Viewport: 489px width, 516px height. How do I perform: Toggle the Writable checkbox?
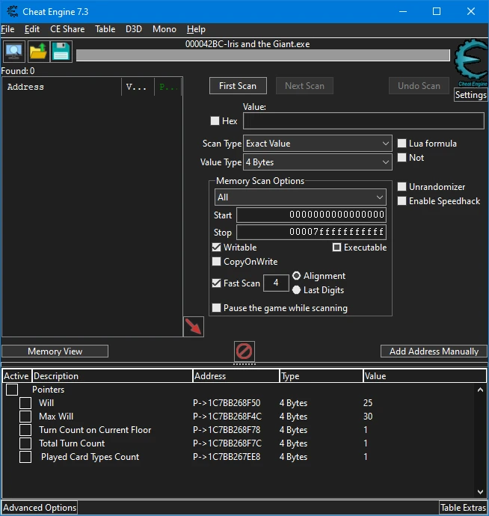pyautogui.click(x=217, y=248)
